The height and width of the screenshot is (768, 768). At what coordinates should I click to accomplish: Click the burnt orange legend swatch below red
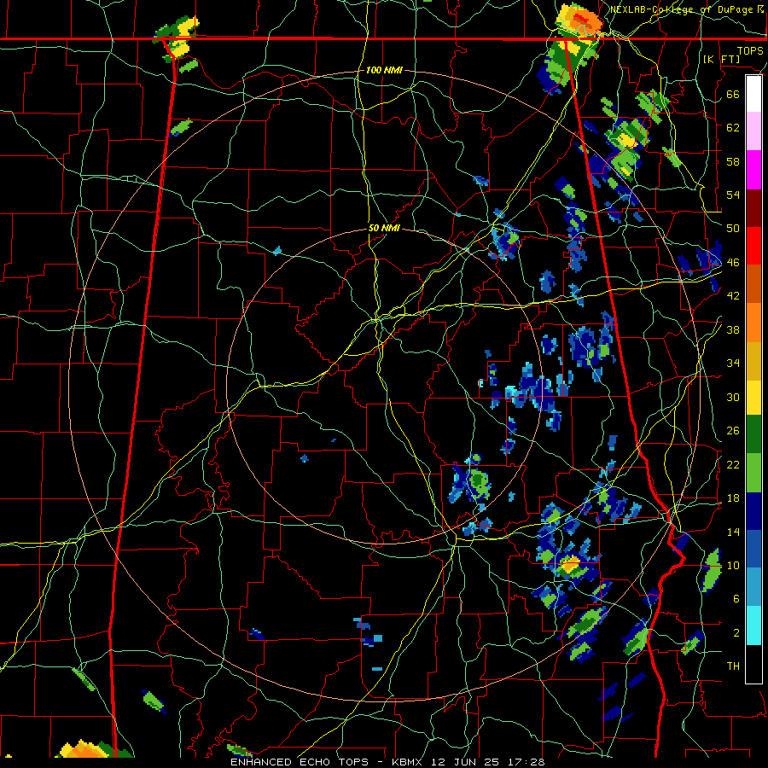click(x=753, y=283)
